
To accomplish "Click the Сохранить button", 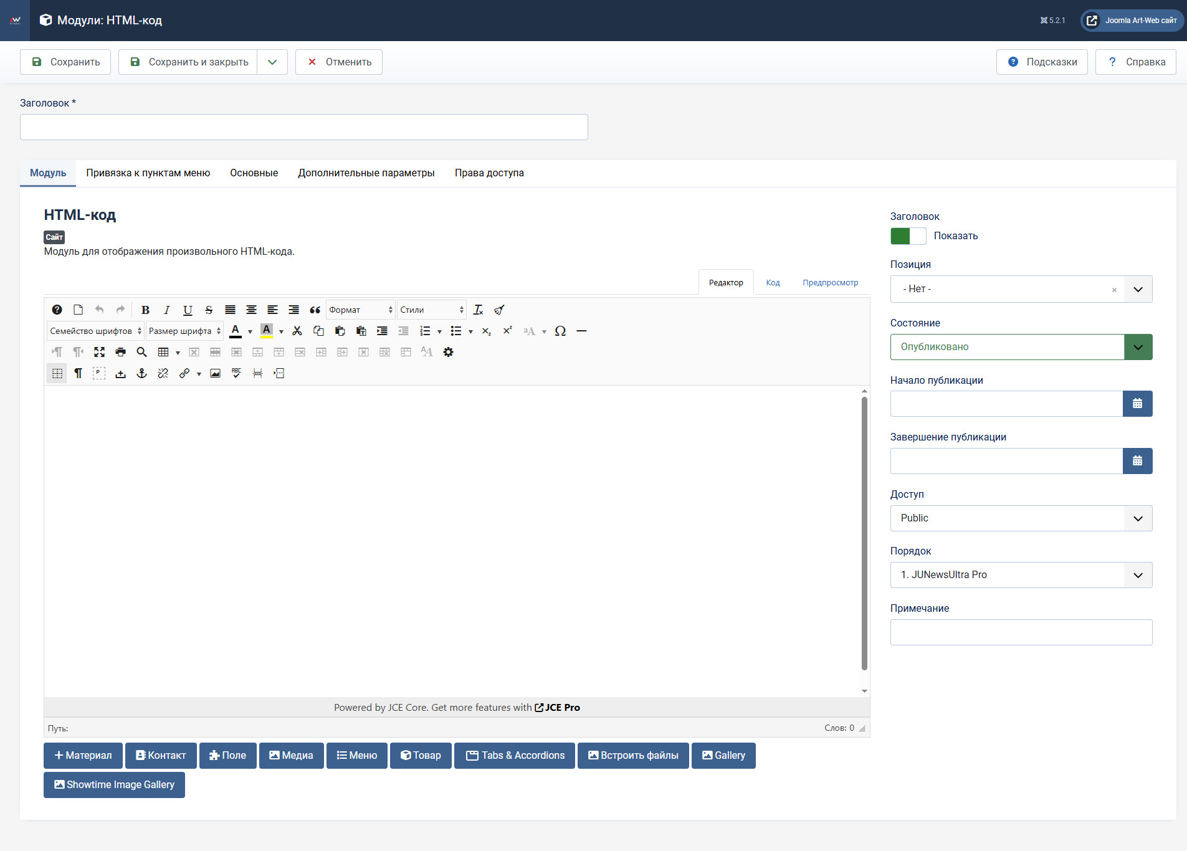I will (65, 62).
